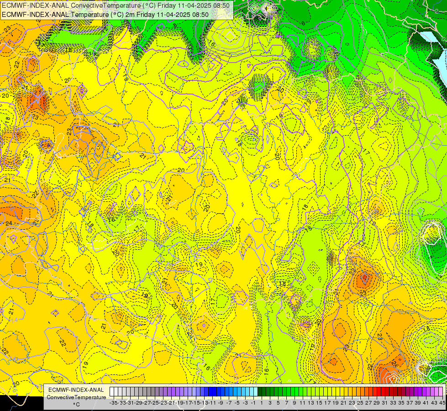Click legend value 45
The height and width of the screenshot is (411, 447).
pyautogui.click(x=442, y=403)
